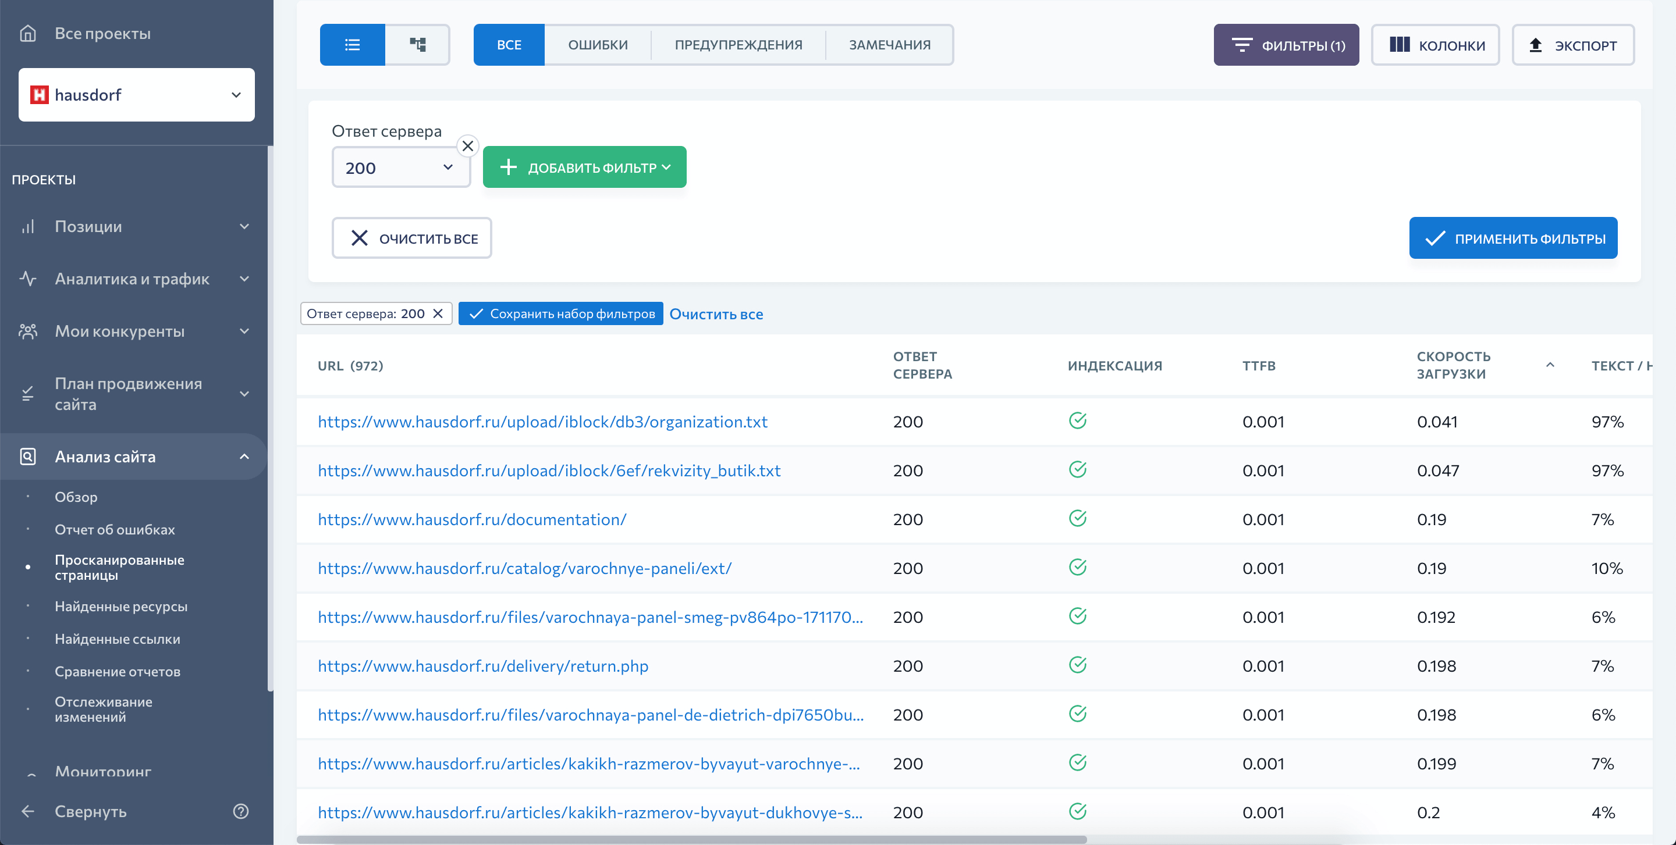Open the Добавить фильтр dropdown

coord(584,167)
